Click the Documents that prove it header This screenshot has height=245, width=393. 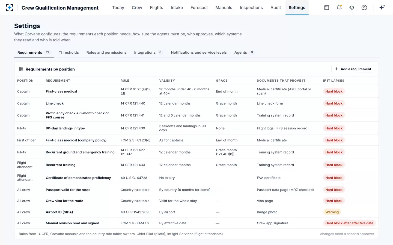coord(281,81)
